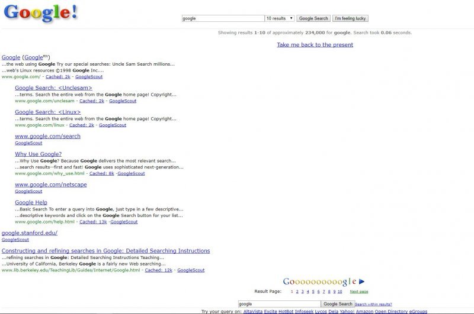This screenshot has width=474, height=314.
Task: Open 'Cached: 2k' for www.google.com/
Action: [x=58, y=77]
